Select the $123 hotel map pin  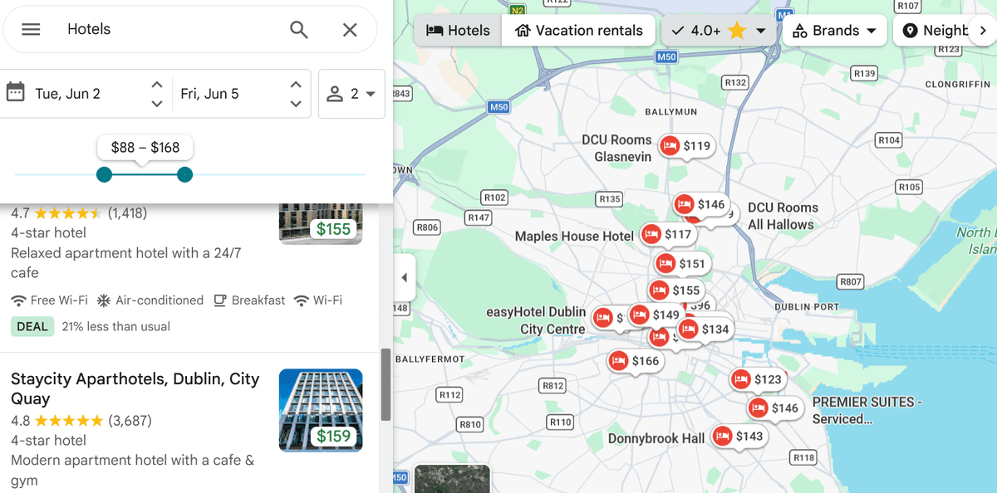(x=756, y=379)
